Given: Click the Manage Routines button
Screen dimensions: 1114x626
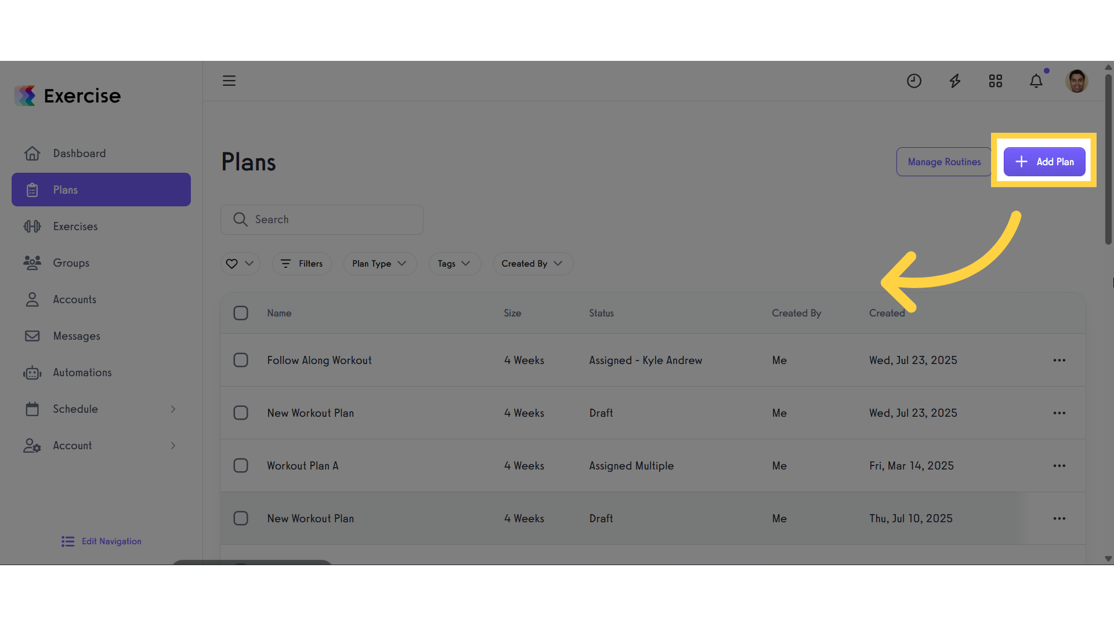Looking at the screenshot, I should [x=944, y=162].
